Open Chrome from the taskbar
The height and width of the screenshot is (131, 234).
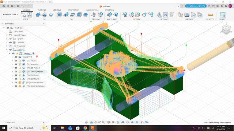(x=85, y=128)
